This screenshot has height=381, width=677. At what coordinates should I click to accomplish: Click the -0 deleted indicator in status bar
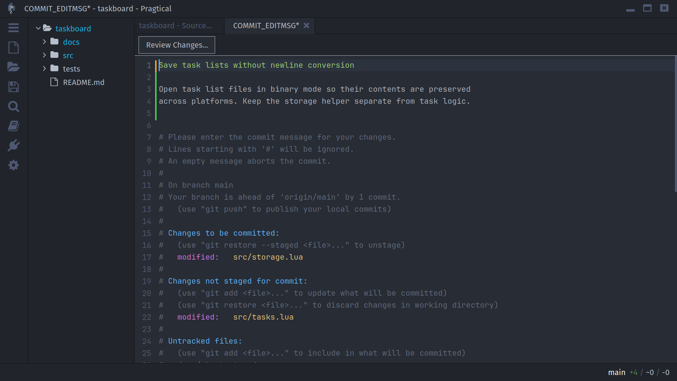(666, 373)
